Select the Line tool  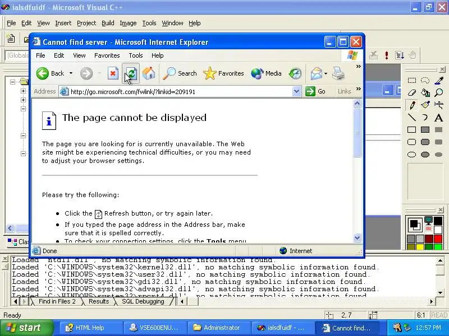412,118
